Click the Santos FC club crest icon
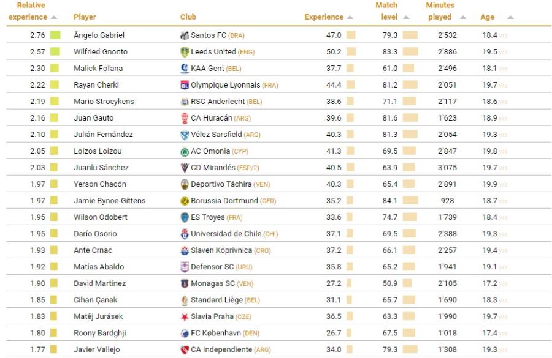The height and width of the screenshot is (358, 552). coord(184,35)
